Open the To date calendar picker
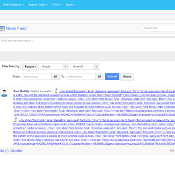 click(x=99, y=77)
